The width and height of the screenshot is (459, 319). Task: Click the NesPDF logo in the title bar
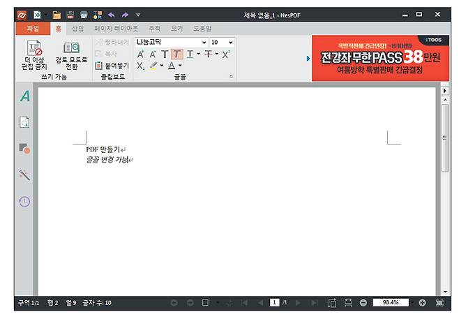[x=22, y=15]
